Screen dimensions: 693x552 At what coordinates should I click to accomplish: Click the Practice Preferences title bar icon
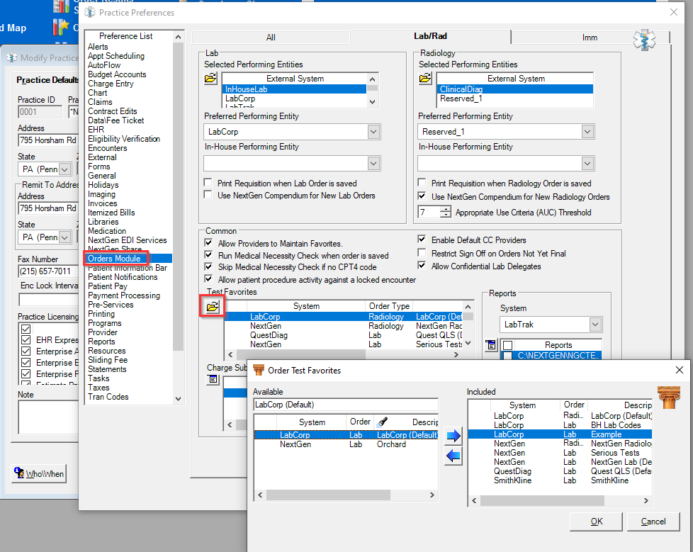pyautogui.click(x=90, y=12)
